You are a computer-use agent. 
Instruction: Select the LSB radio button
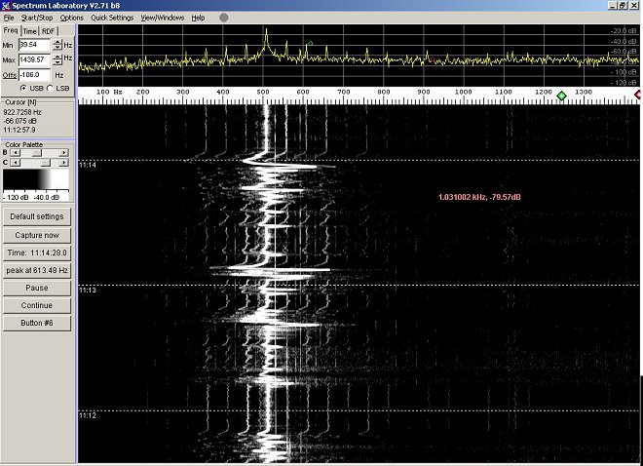(50, 88)
